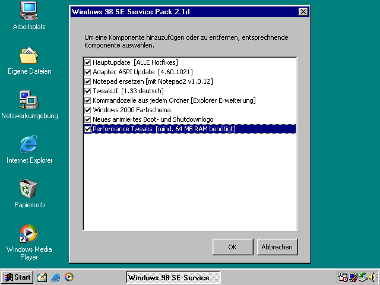380x285 pixels.
Task: Click the display settings tray icon
Action: coord(353,277)
